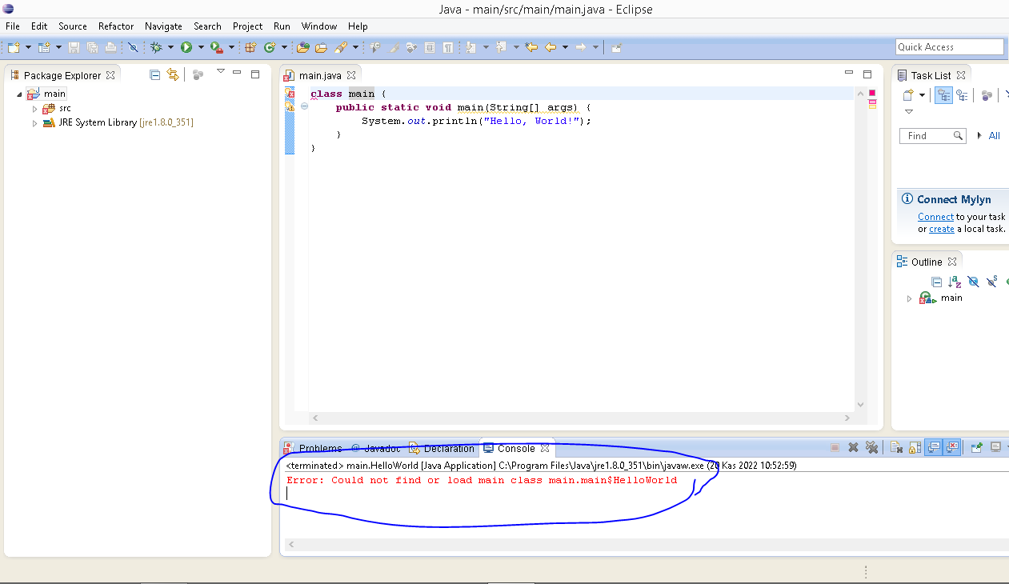Collapse all in Package Explorer
Screen dimensions: 1009x584
pos(155,74)
